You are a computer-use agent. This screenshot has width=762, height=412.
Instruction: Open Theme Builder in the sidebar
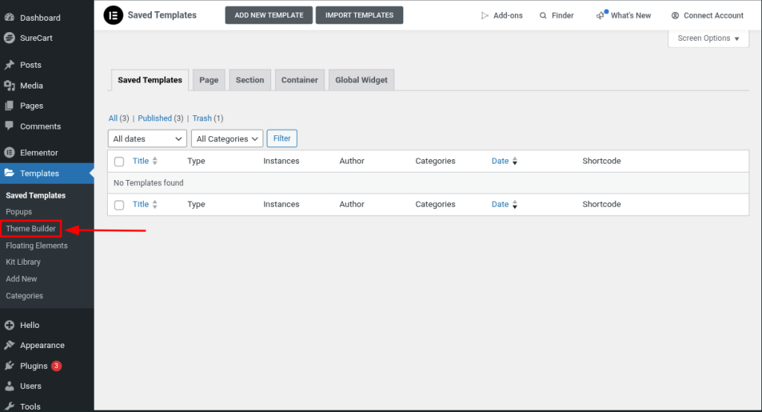[31, 229]
